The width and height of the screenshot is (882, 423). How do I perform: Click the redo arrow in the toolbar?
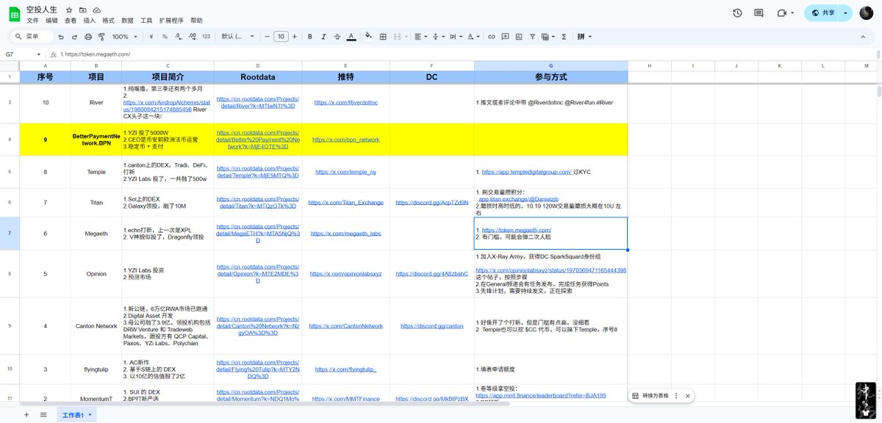(x=74, y=36)
